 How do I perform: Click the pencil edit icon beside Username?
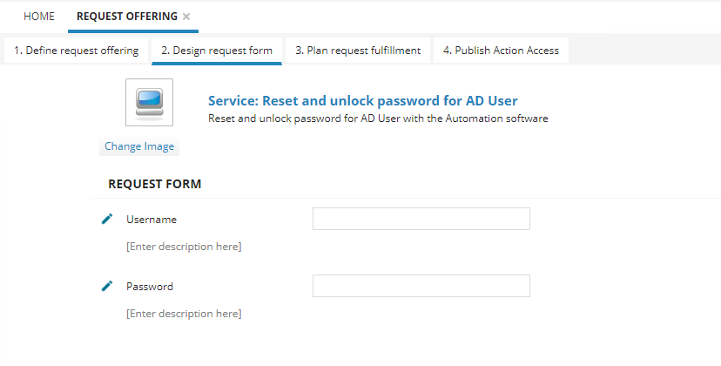point(107,219)
